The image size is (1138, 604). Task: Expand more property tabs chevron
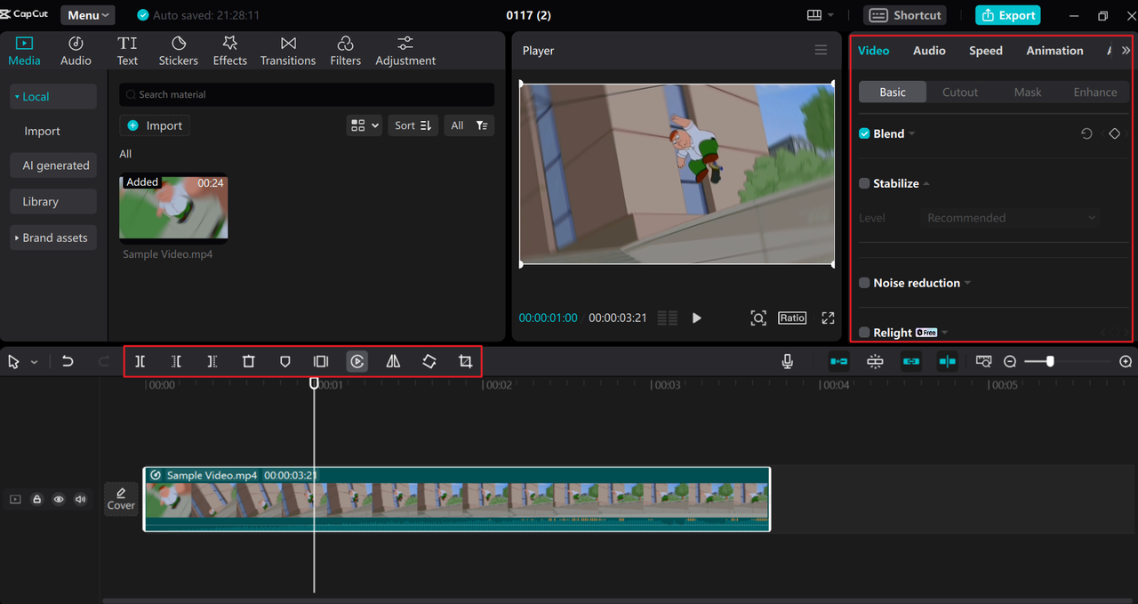click(1126, 51)
